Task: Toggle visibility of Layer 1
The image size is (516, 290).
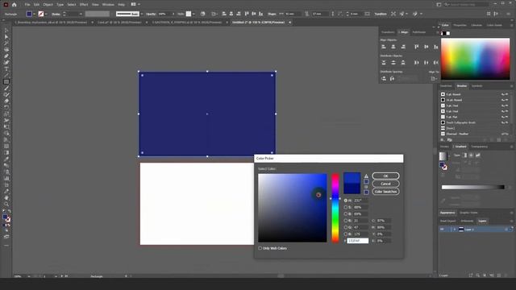Action: (x=443, y=229)
